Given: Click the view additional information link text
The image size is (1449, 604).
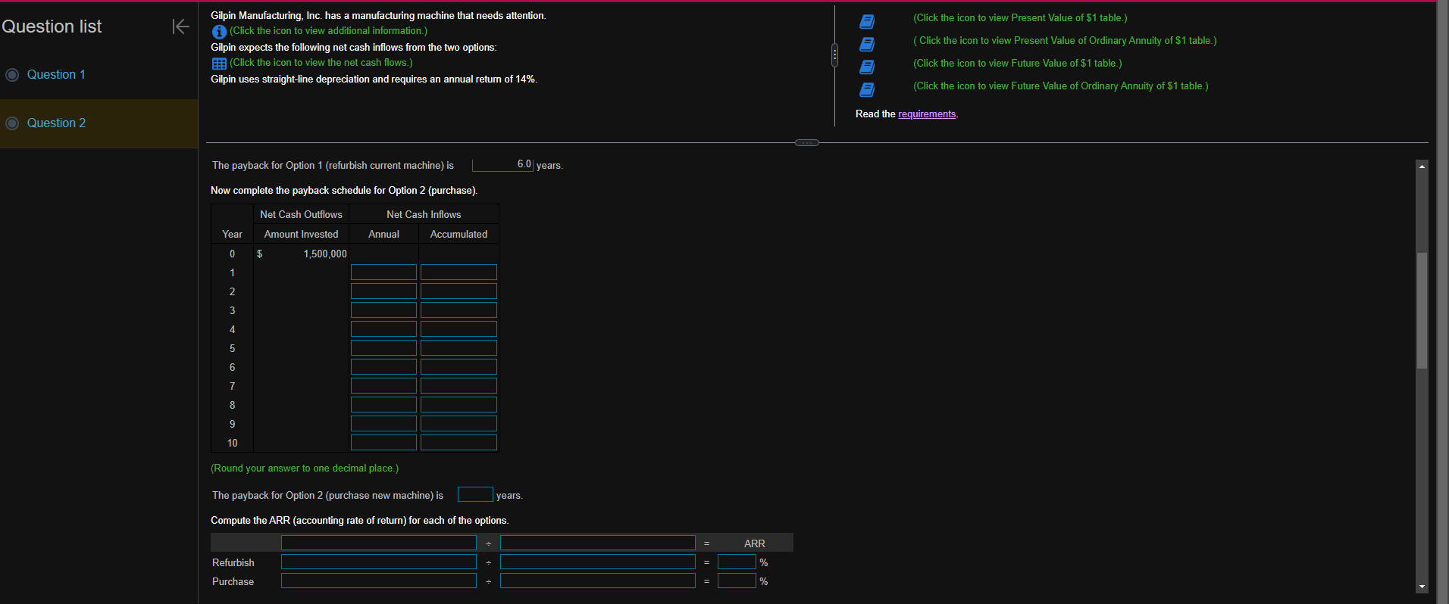Looking at the screenshot, I should 328,31.
